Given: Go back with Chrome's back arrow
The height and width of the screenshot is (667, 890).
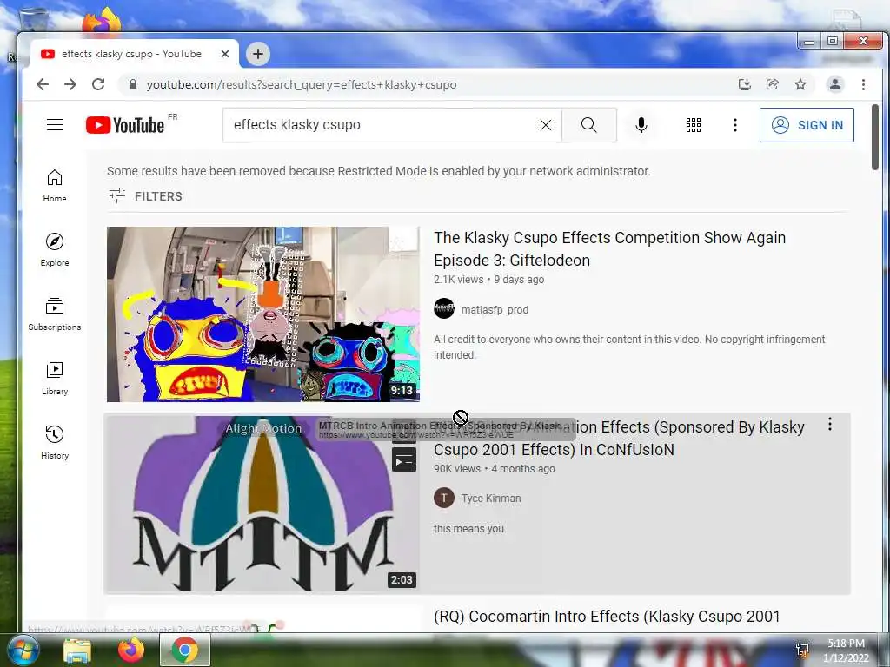Looking at the screenshot, I should pos(43,84).
